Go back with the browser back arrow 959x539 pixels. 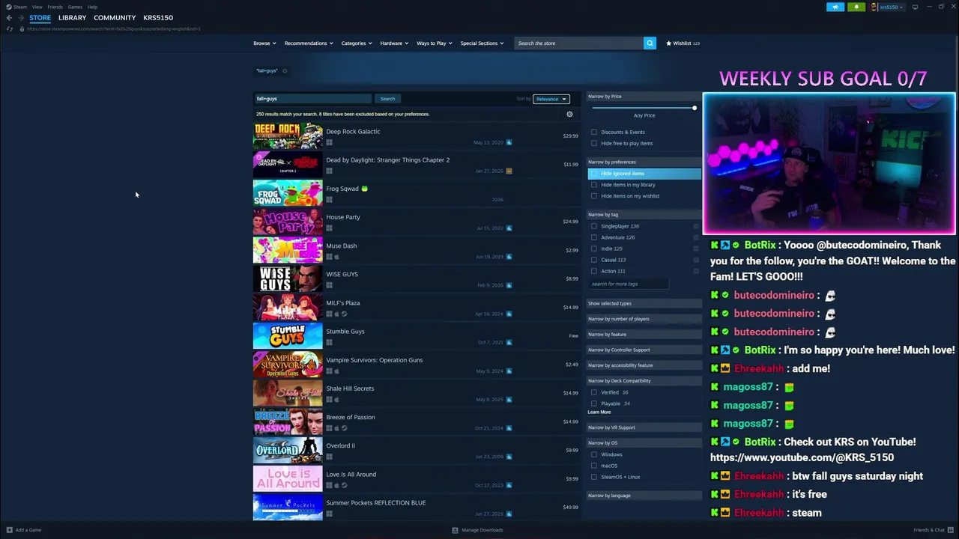[9, 17]
